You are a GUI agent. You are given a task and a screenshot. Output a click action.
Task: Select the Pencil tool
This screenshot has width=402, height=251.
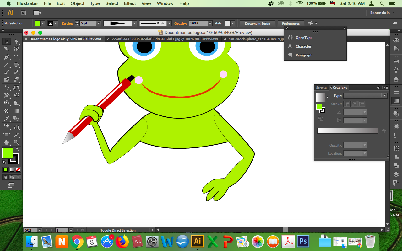pyautogui.click(x=16, y=72)
